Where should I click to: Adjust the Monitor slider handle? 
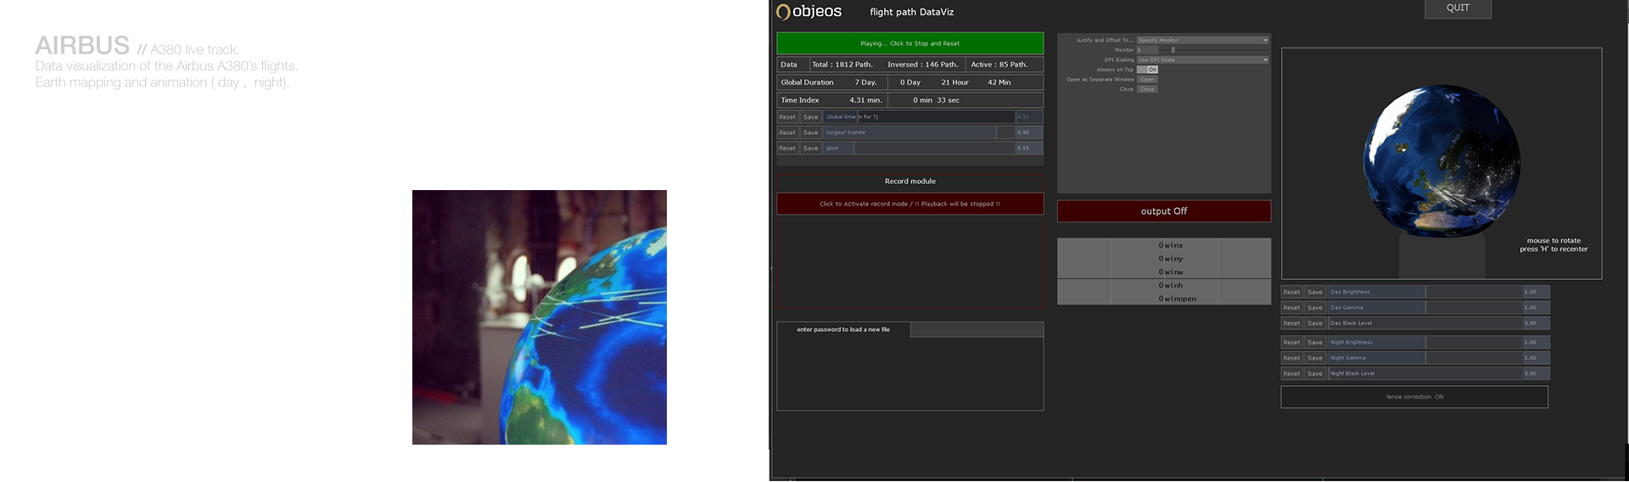click(1173, 50)
